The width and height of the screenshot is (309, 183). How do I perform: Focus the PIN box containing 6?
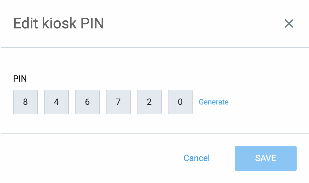click(x=87, y=102)
